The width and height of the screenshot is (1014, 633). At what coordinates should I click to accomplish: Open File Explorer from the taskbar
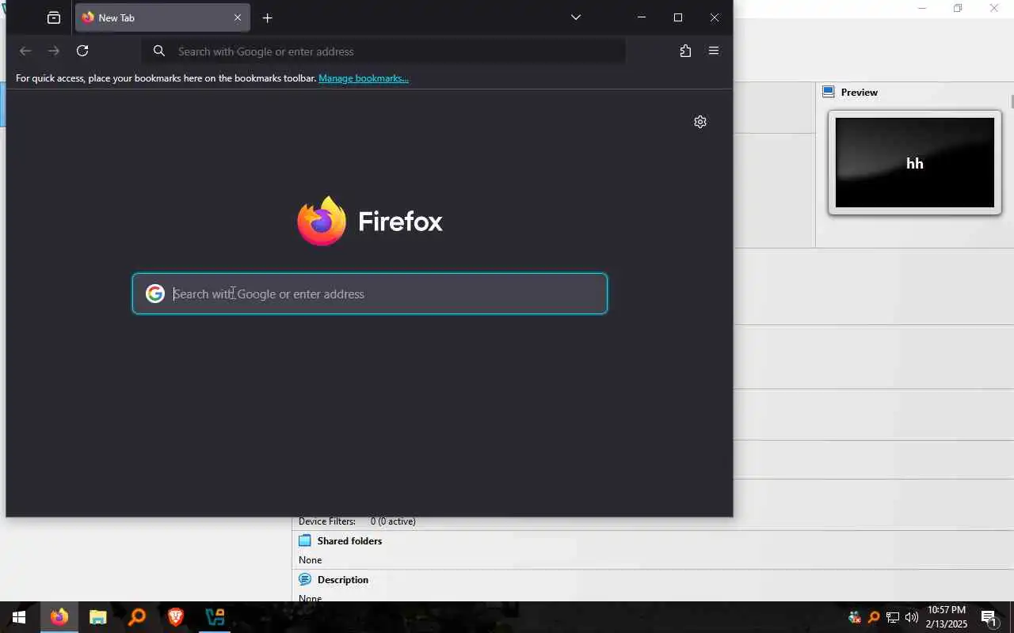coord(97,617)
